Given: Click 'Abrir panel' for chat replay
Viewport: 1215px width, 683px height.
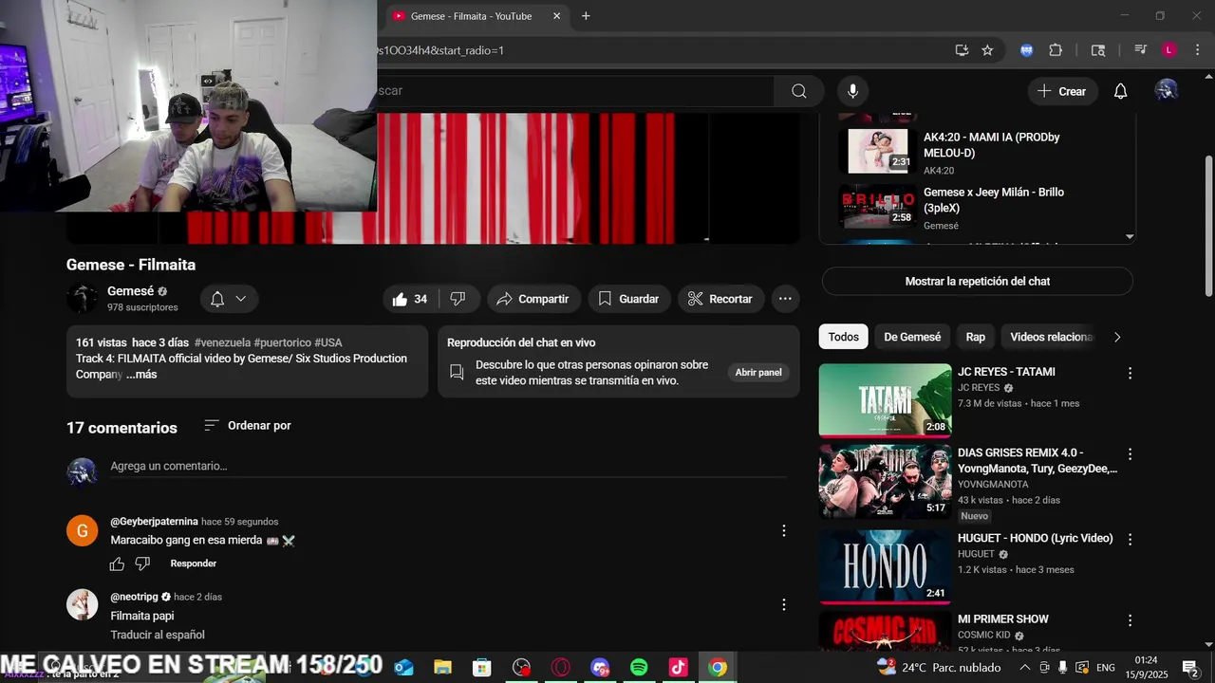Looking at the screenshot, I should pos(758,373).
